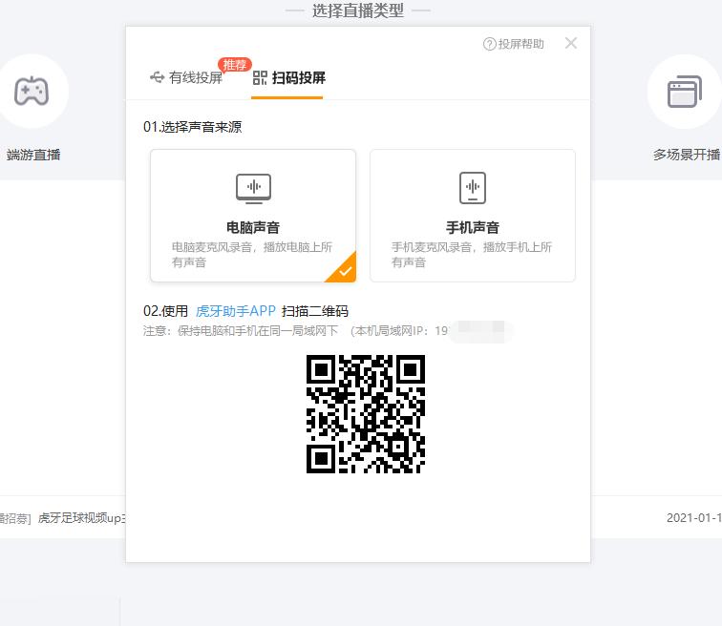Open the 虎牙助手APP link

click(x=235, y=311)
